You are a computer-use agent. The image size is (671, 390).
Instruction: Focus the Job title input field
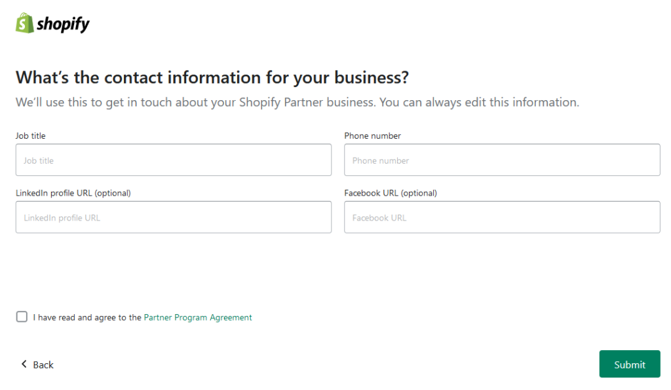pos(174,160)
